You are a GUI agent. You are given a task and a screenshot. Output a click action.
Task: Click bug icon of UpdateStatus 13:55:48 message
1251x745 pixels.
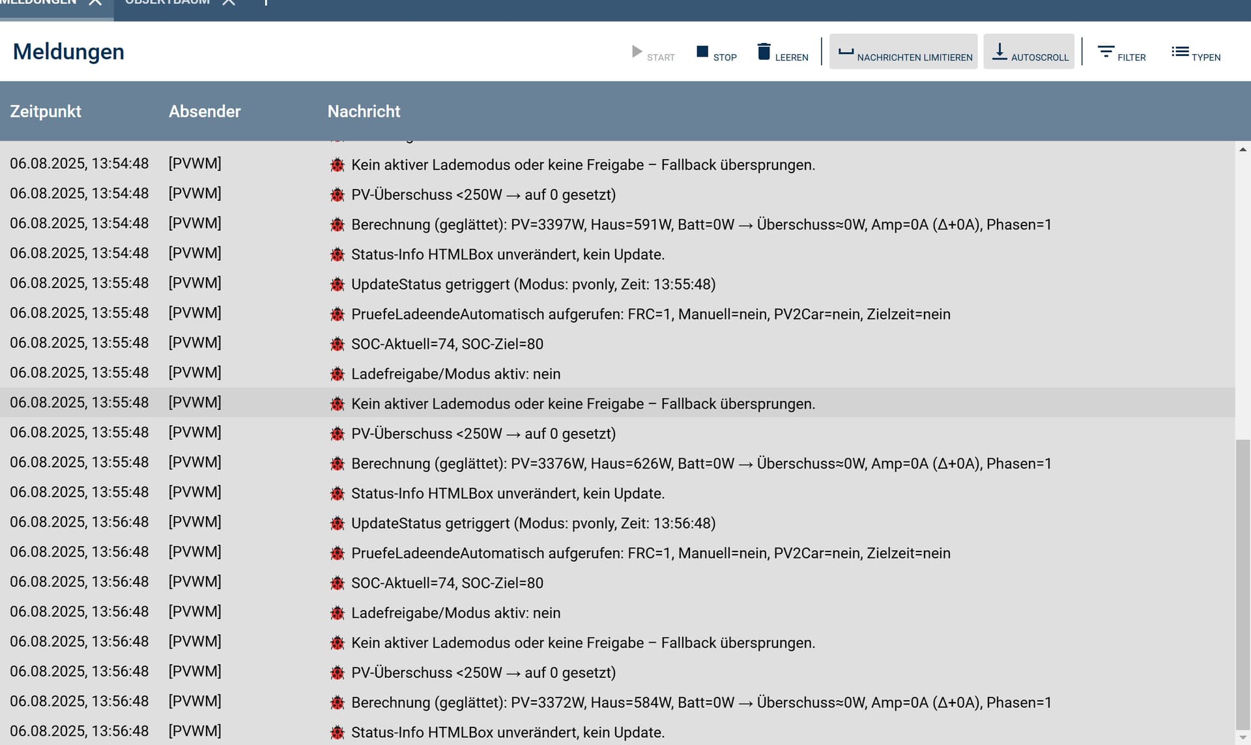337,285
